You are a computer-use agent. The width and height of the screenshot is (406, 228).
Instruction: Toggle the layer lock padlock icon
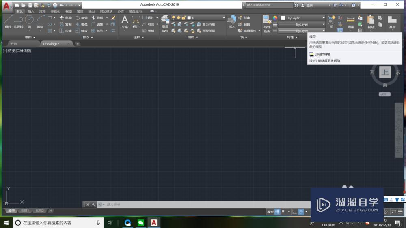pos(184,18)
